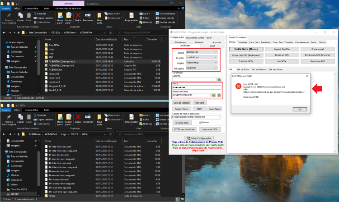The width and height of the screenshot is (339, 202).
Task: Open Fácil acesso dropdown in ACBrNFSeX Explorer
Action: 113,18
